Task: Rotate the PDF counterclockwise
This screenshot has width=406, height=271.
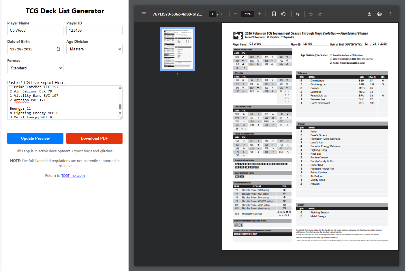Action: pyautogui.click(x=283, y=14)
